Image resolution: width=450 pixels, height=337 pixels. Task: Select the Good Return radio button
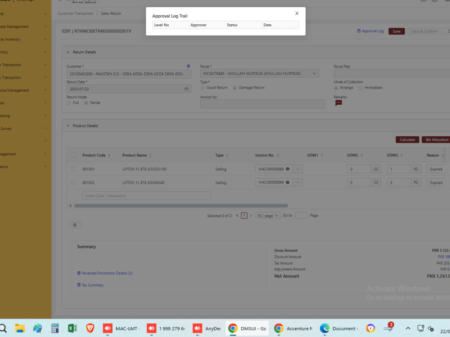(x=202, y=88)
